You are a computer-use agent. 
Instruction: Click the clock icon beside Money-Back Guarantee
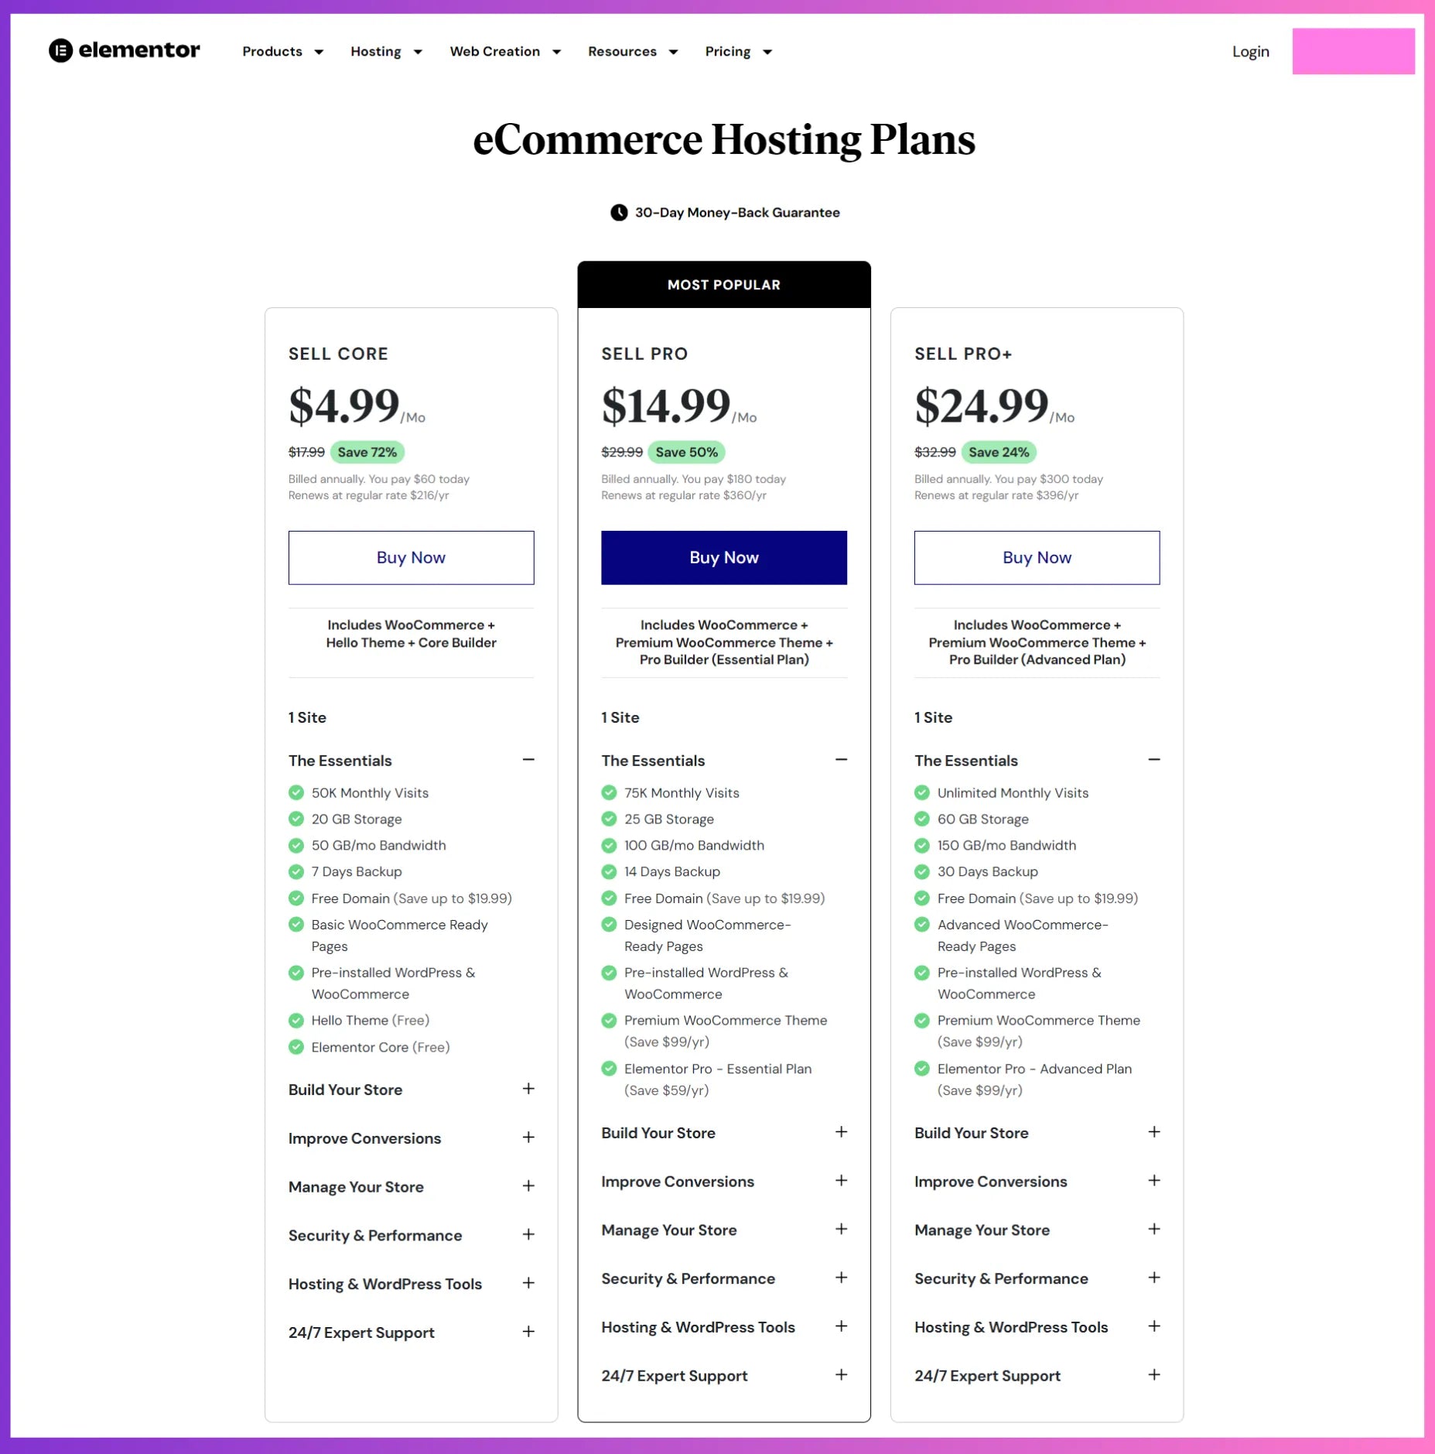pyautogui.click(x=618, y=213)
